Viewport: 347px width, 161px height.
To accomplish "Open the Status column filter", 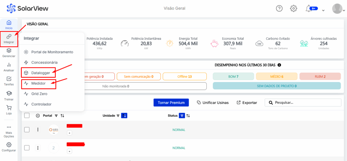I will (182, 115).
